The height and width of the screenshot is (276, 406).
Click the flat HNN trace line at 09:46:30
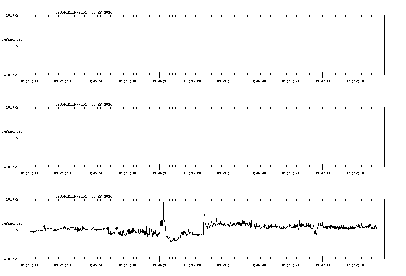[x=225, y=137]
